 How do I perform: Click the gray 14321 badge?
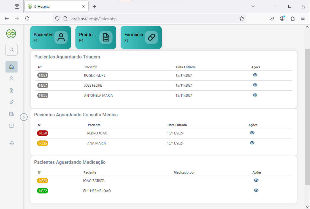pyautogui.click(x=43, y=75)
